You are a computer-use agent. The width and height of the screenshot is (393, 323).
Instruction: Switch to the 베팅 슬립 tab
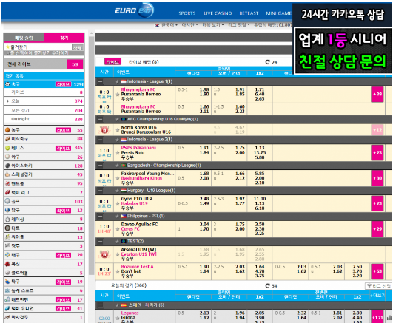click(24, 38)
